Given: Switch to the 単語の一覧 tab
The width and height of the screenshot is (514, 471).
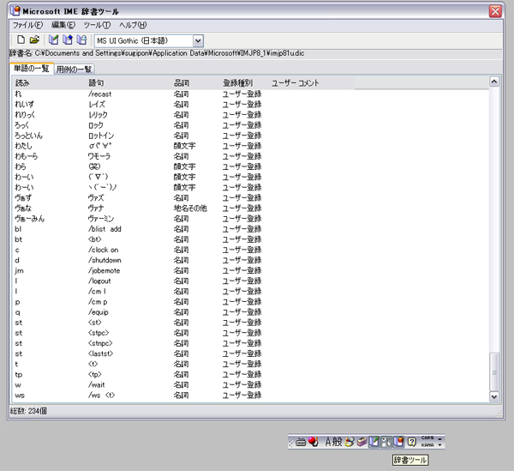Looking at the screenshot, I should point(32,69).
